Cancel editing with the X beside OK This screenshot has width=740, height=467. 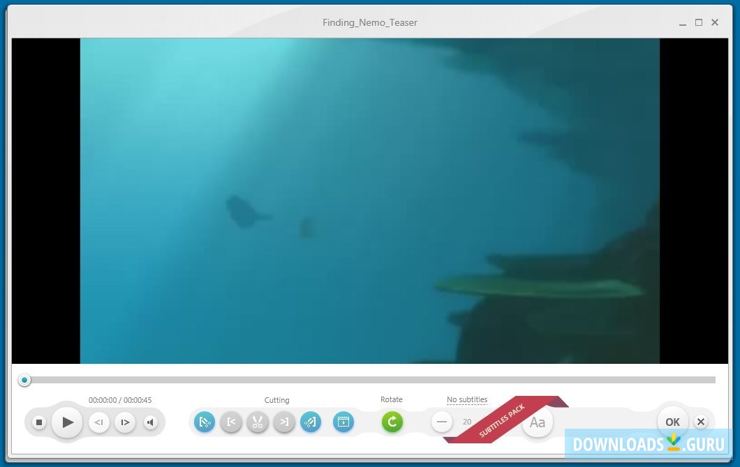tap(701, 422)
